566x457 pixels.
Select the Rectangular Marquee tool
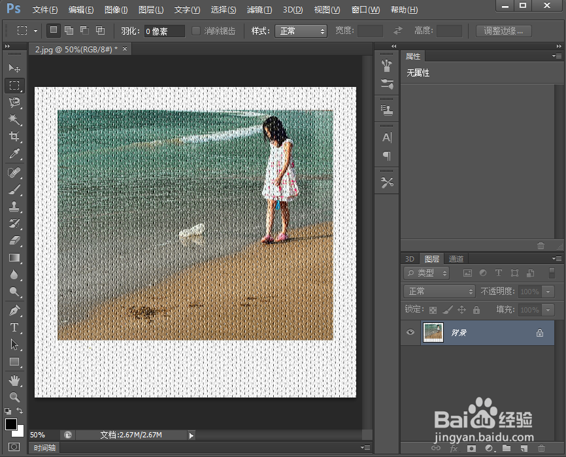coord(14,86)
